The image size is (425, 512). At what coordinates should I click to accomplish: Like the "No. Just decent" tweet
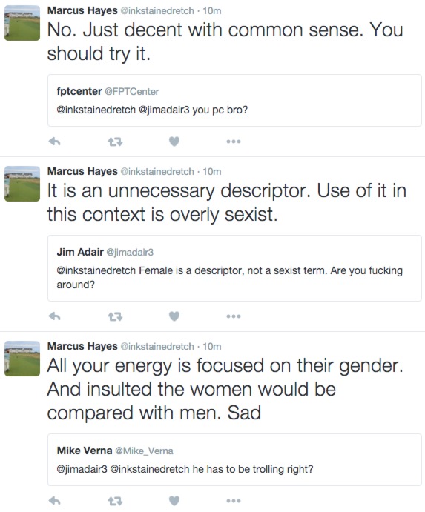[174, 142]
